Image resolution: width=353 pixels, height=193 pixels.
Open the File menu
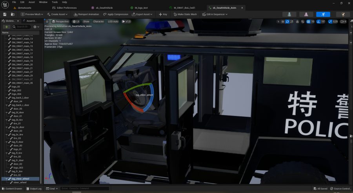[x=14, y=2]
